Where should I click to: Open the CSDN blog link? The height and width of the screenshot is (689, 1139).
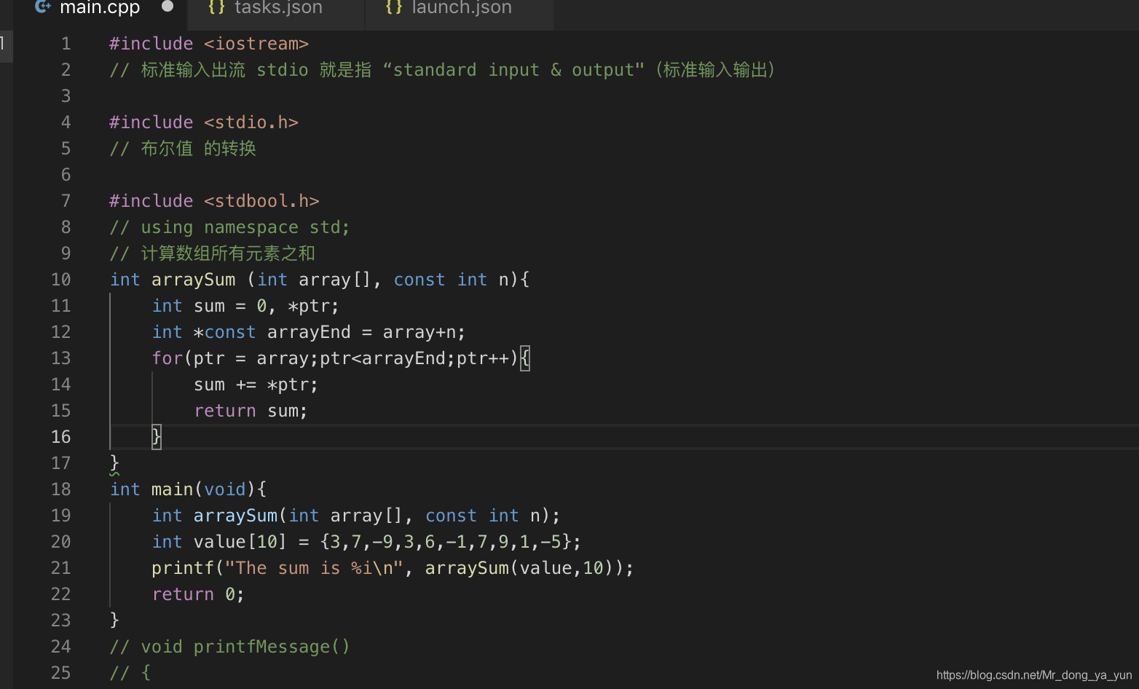pos(1033,674)
